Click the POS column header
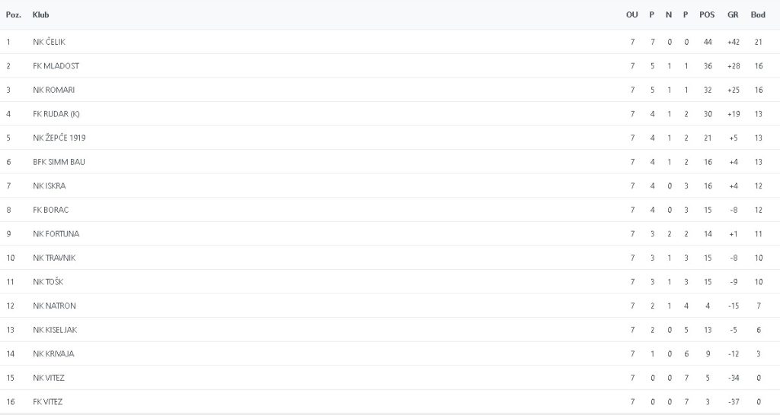780x415 pixels. pos(707,15)
